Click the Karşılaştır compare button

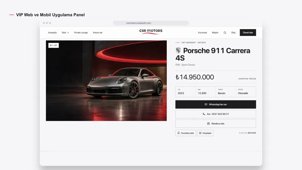point(205,133)
